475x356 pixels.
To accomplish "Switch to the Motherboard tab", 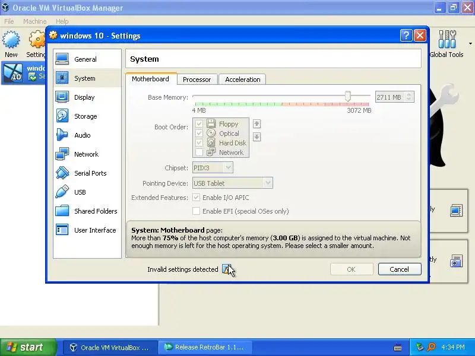I will 151,79.
